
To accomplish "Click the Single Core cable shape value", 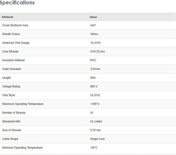I will coord(97,139).
